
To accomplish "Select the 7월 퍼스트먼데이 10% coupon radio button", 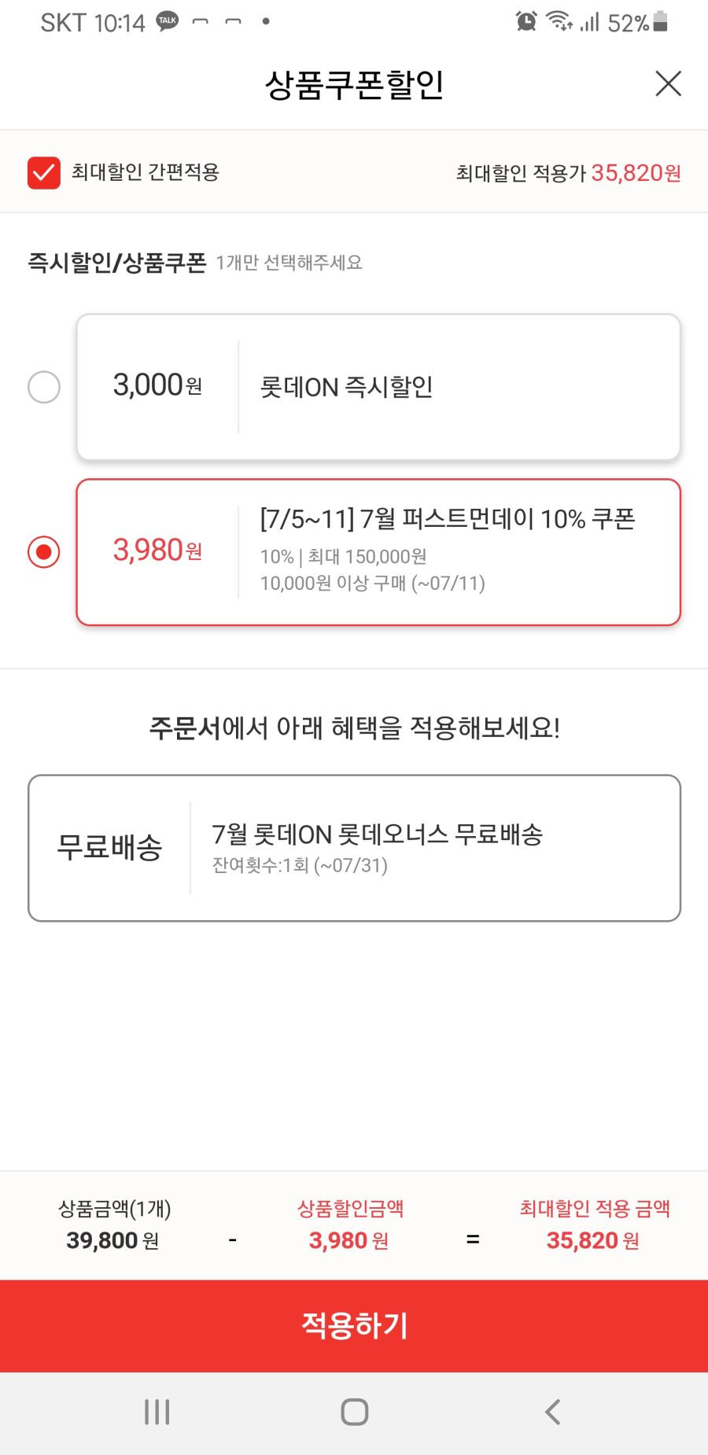I will pyautogui.click(x=44, y=552).
